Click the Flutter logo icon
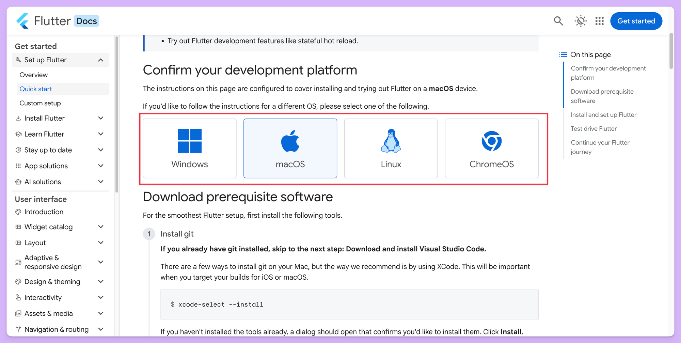The width and height of the screenshot is (681, 343). click(23, 21)
